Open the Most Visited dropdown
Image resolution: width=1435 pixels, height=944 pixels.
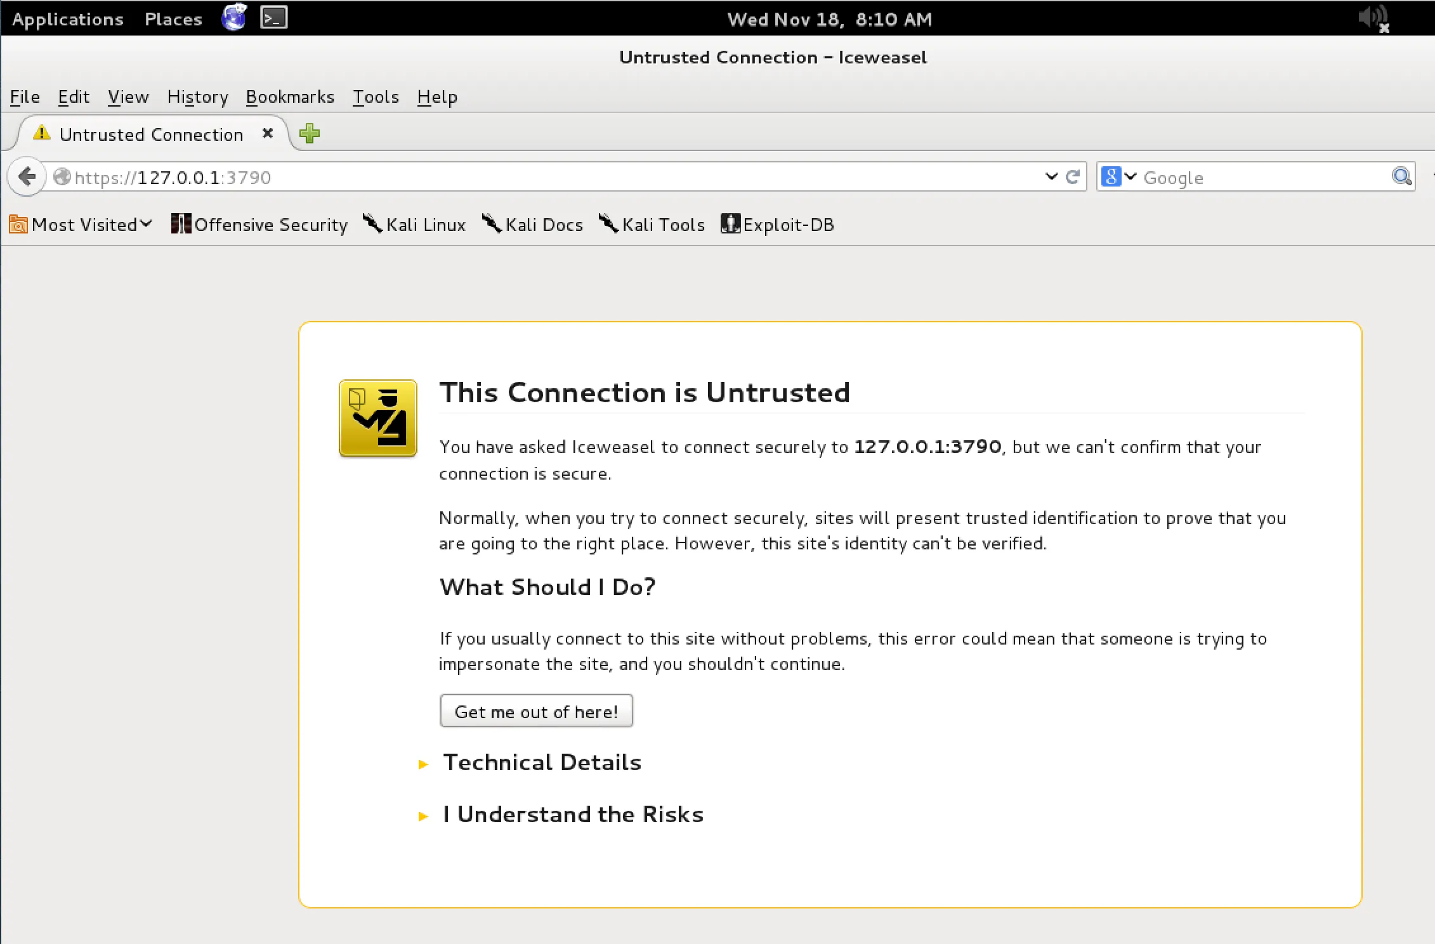click(81, 225)
